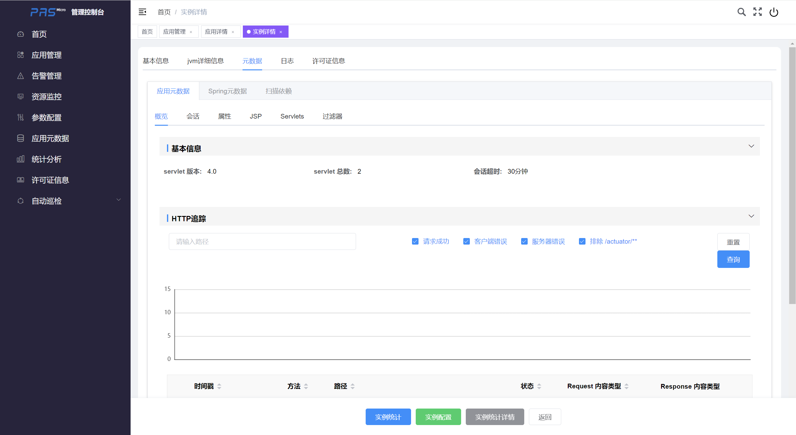Uncheck the 请求成功 checkbox
Screen dimensions: 796x435
pos(415,241)
